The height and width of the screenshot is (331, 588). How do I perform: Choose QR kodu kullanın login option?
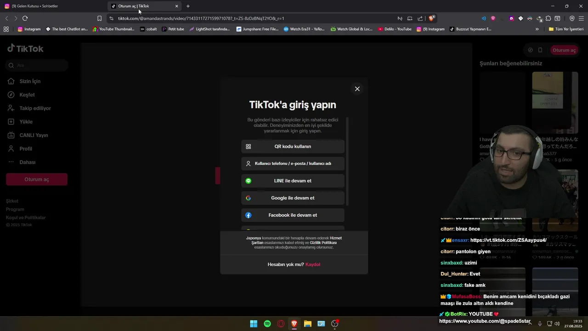(293, 147)
